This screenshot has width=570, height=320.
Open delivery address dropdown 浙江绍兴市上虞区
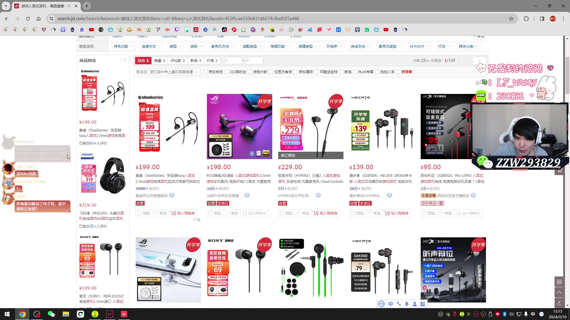[174, 72]
